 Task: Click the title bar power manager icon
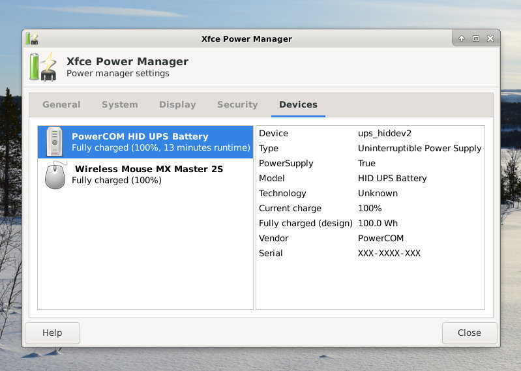click(x=32, y=38)
